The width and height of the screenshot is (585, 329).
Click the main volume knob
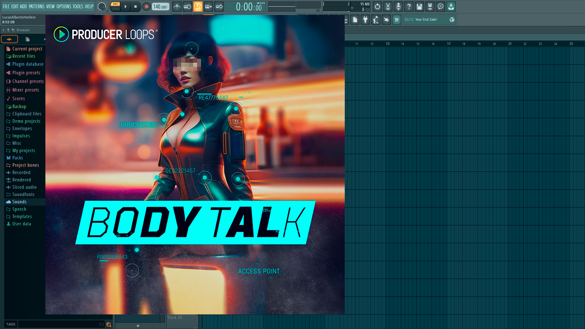102,6
